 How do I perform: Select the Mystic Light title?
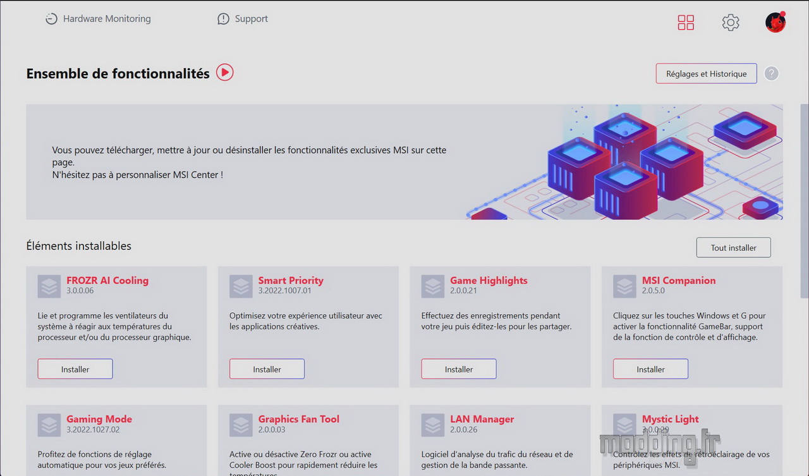click(671, 419)
